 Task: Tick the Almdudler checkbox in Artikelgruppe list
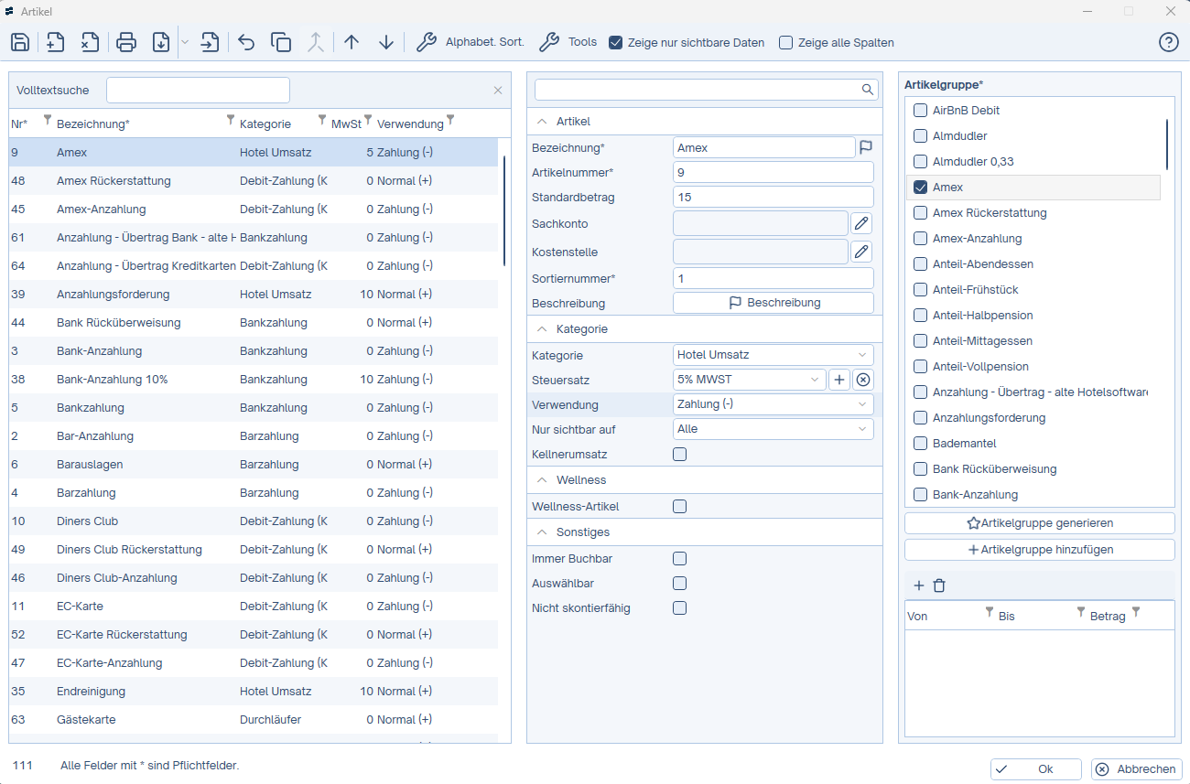921,135
